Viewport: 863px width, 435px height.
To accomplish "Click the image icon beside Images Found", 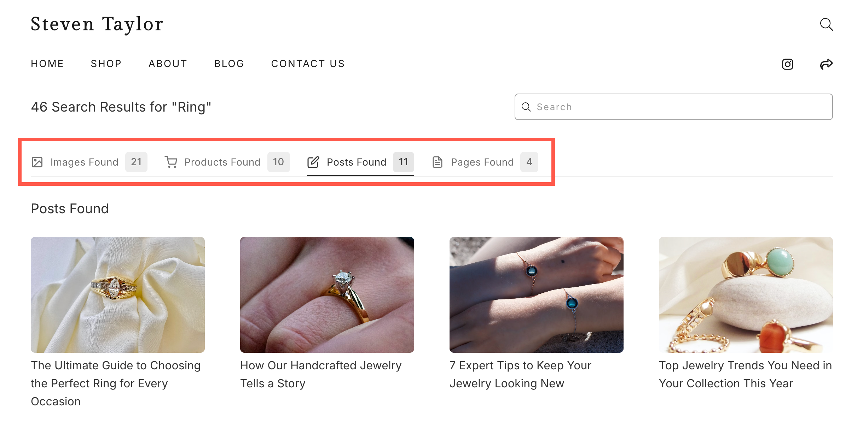I will [x=37, y=162].
